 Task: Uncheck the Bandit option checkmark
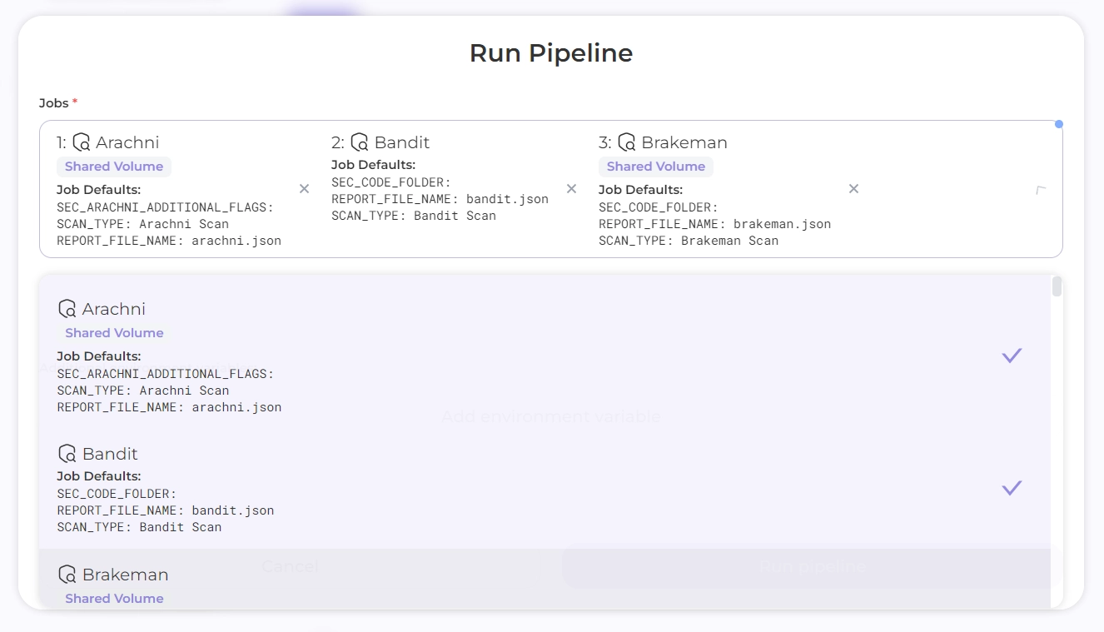[x=1012, y=488]
